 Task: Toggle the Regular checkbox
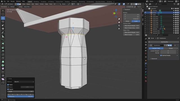tap(8, 89)
